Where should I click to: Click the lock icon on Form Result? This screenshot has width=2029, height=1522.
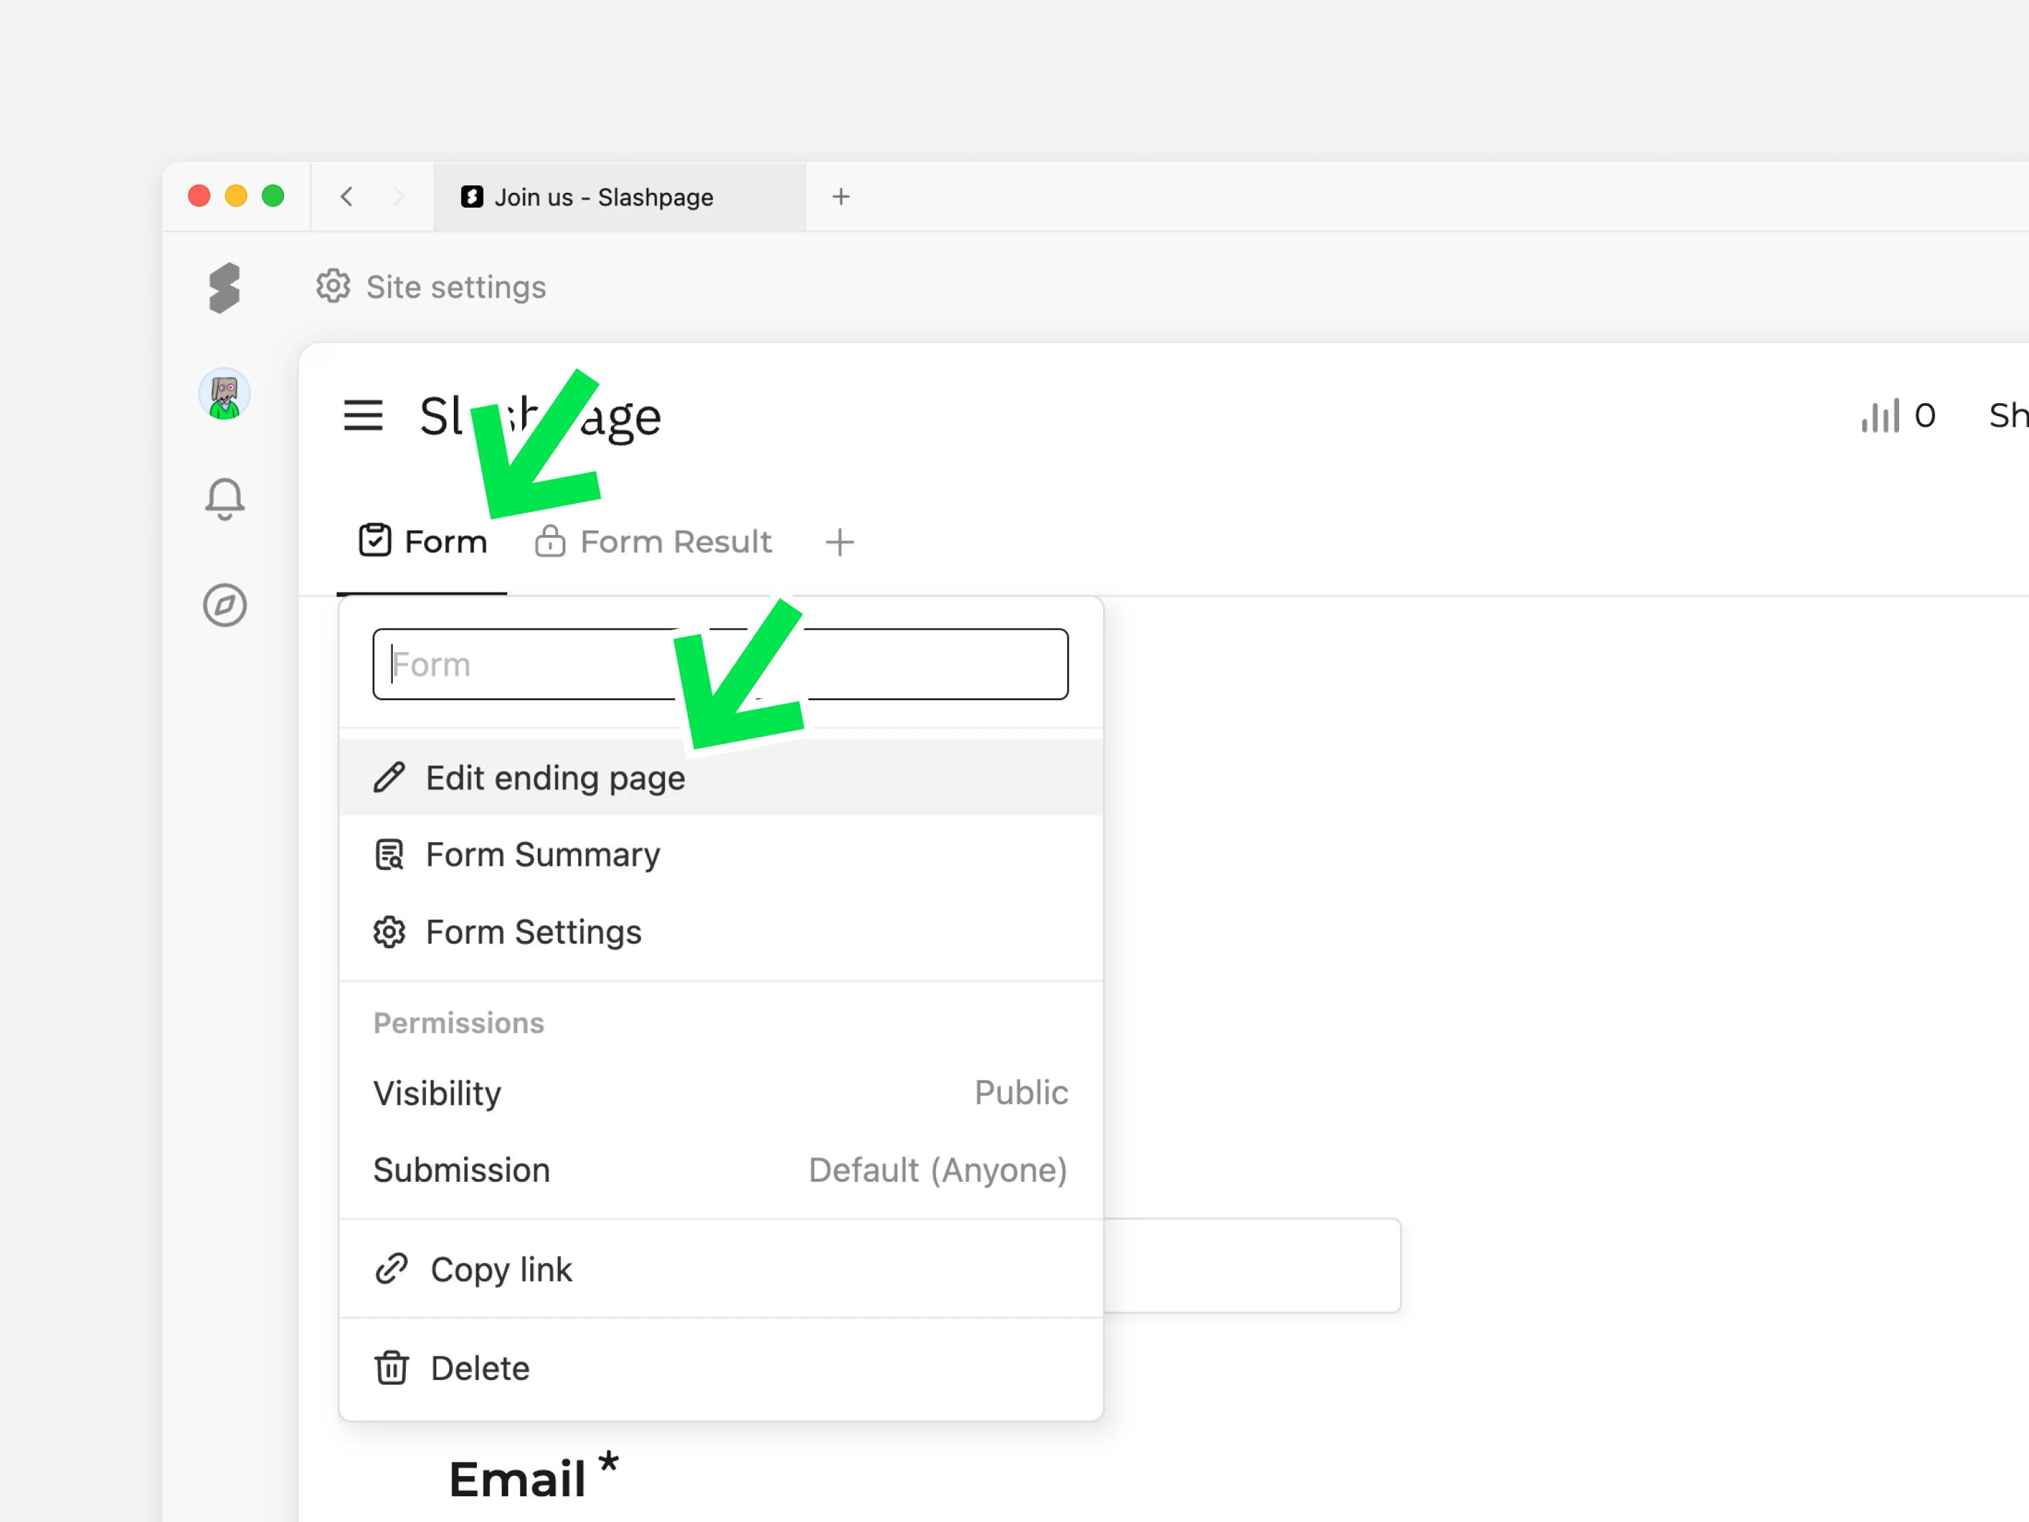tap(549, 540)
